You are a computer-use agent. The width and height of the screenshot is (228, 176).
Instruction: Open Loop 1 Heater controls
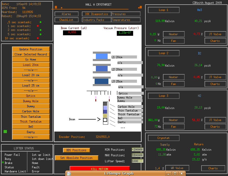click(x=174, y=34)
